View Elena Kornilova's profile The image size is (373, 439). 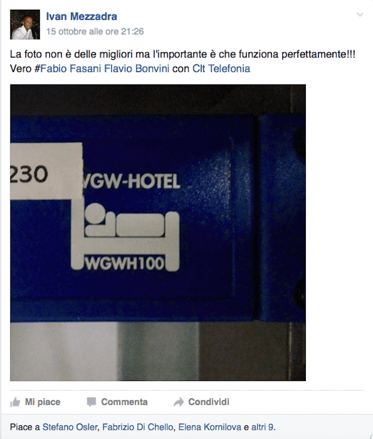(209, 427)
